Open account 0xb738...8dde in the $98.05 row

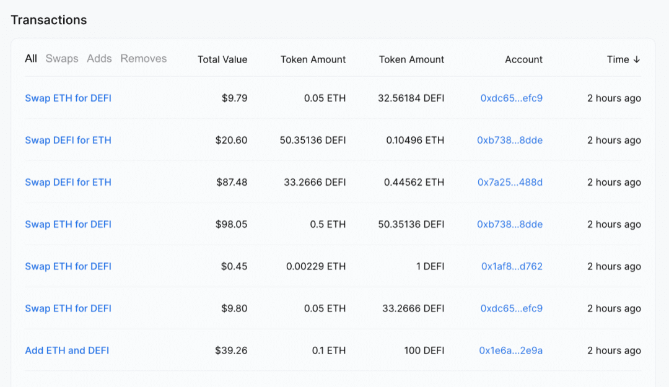(x=509, y=224)
